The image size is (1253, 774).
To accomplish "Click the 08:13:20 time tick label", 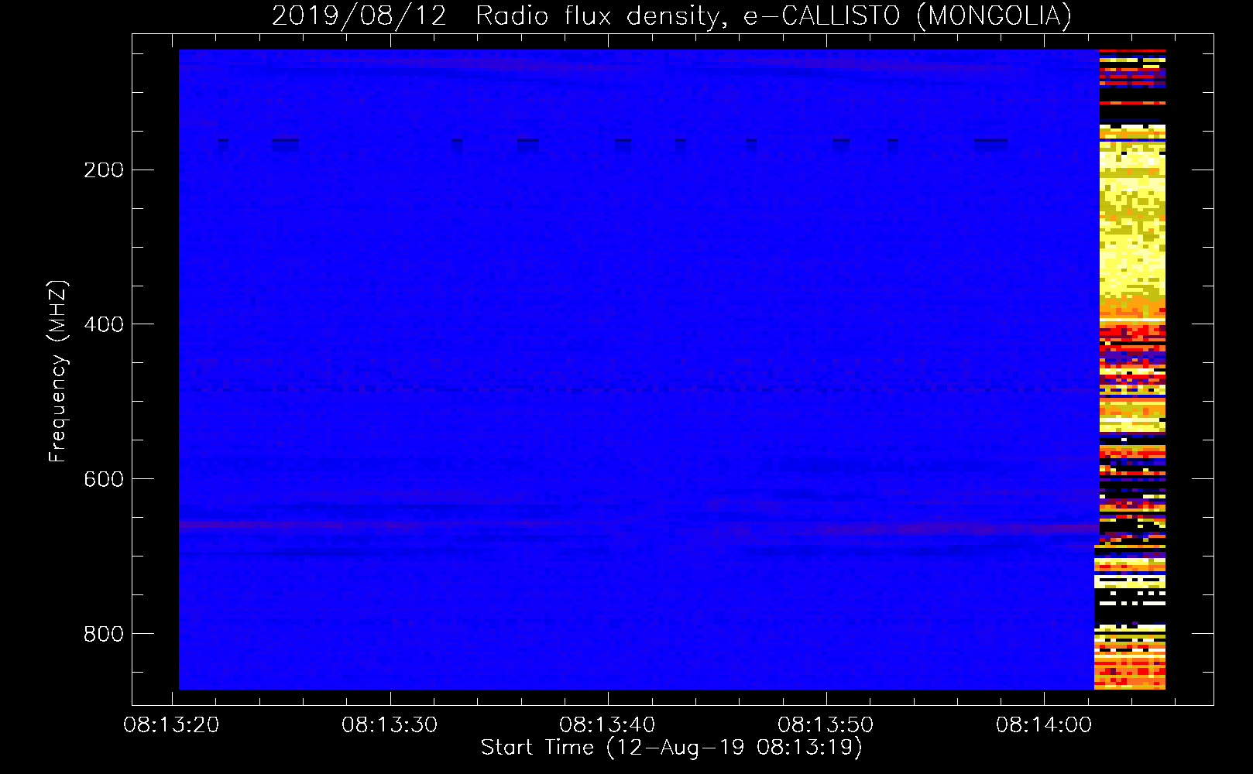I will point(171,725).
